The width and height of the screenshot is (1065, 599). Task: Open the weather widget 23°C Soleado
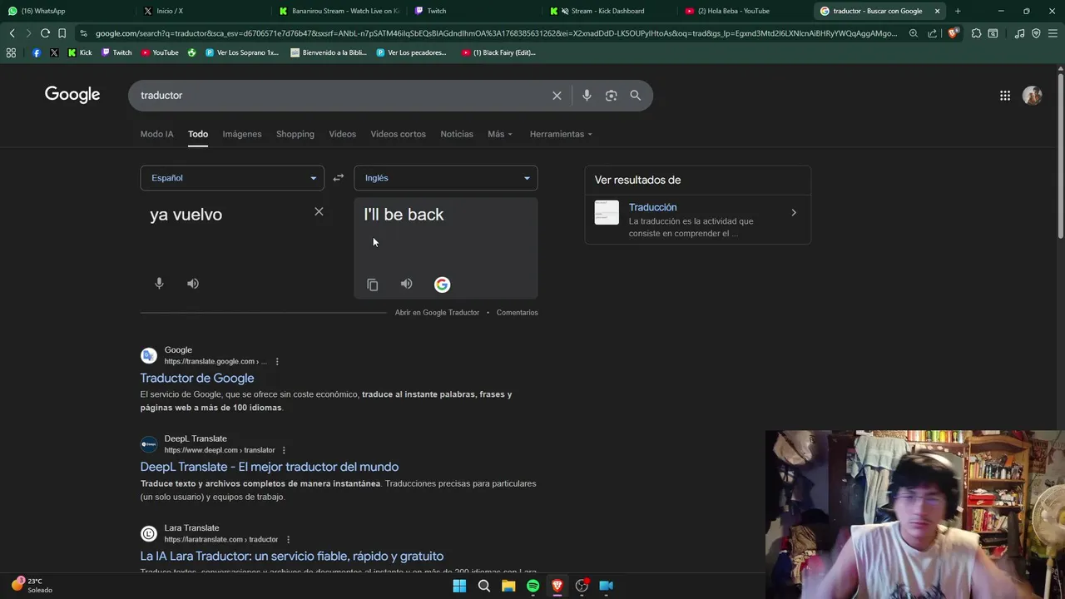point(33,586)
